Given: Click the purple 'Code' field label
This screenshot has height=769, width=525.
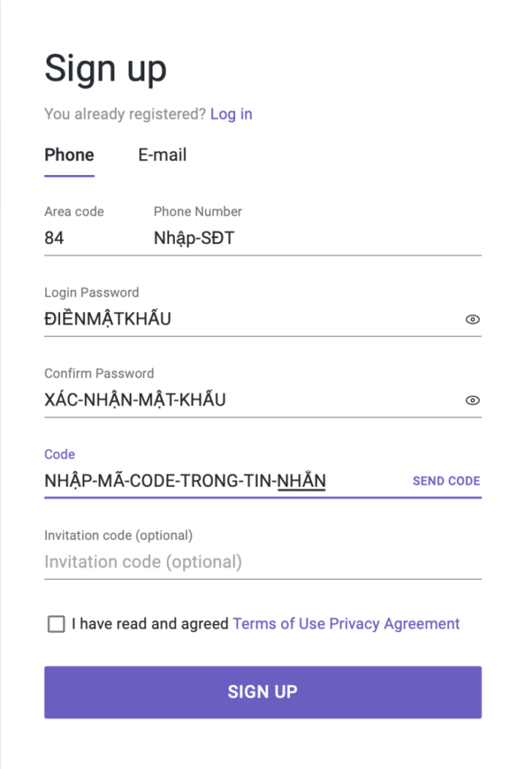Looking at the screenshot, I should pos(59,454).
